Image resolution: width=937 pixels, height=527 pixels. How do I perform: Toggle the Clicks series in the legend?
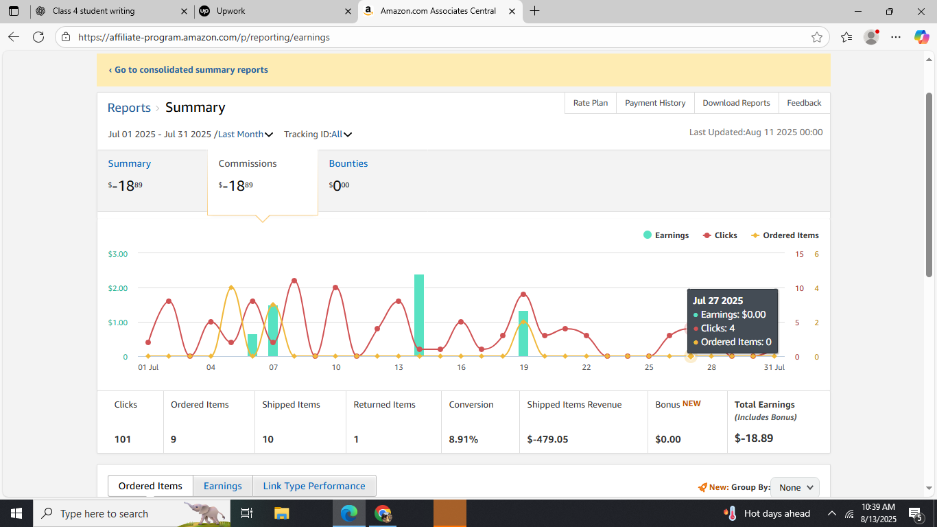(720, 235)
